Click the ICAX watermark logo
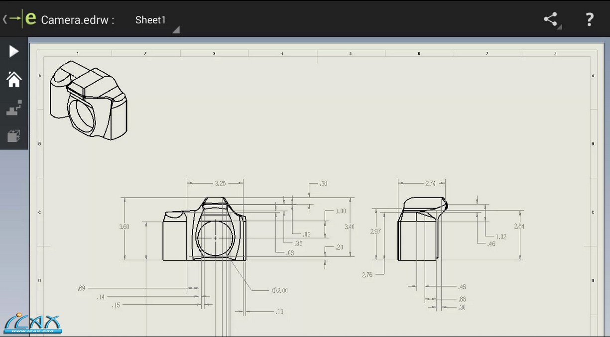610x337 pixels. point(32,324)
